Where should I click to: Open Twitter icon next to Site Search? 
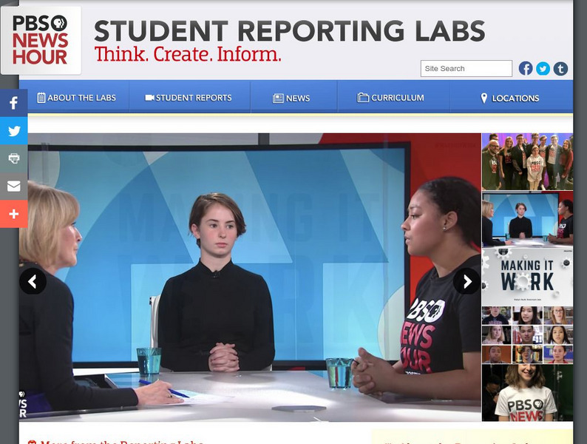(x=543, y=69)
